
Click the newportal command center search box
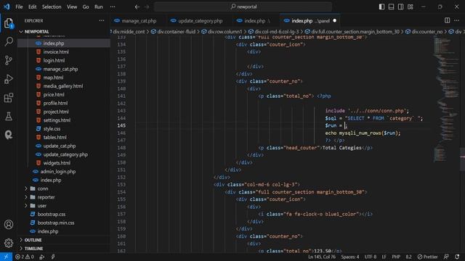pos(243,7)
